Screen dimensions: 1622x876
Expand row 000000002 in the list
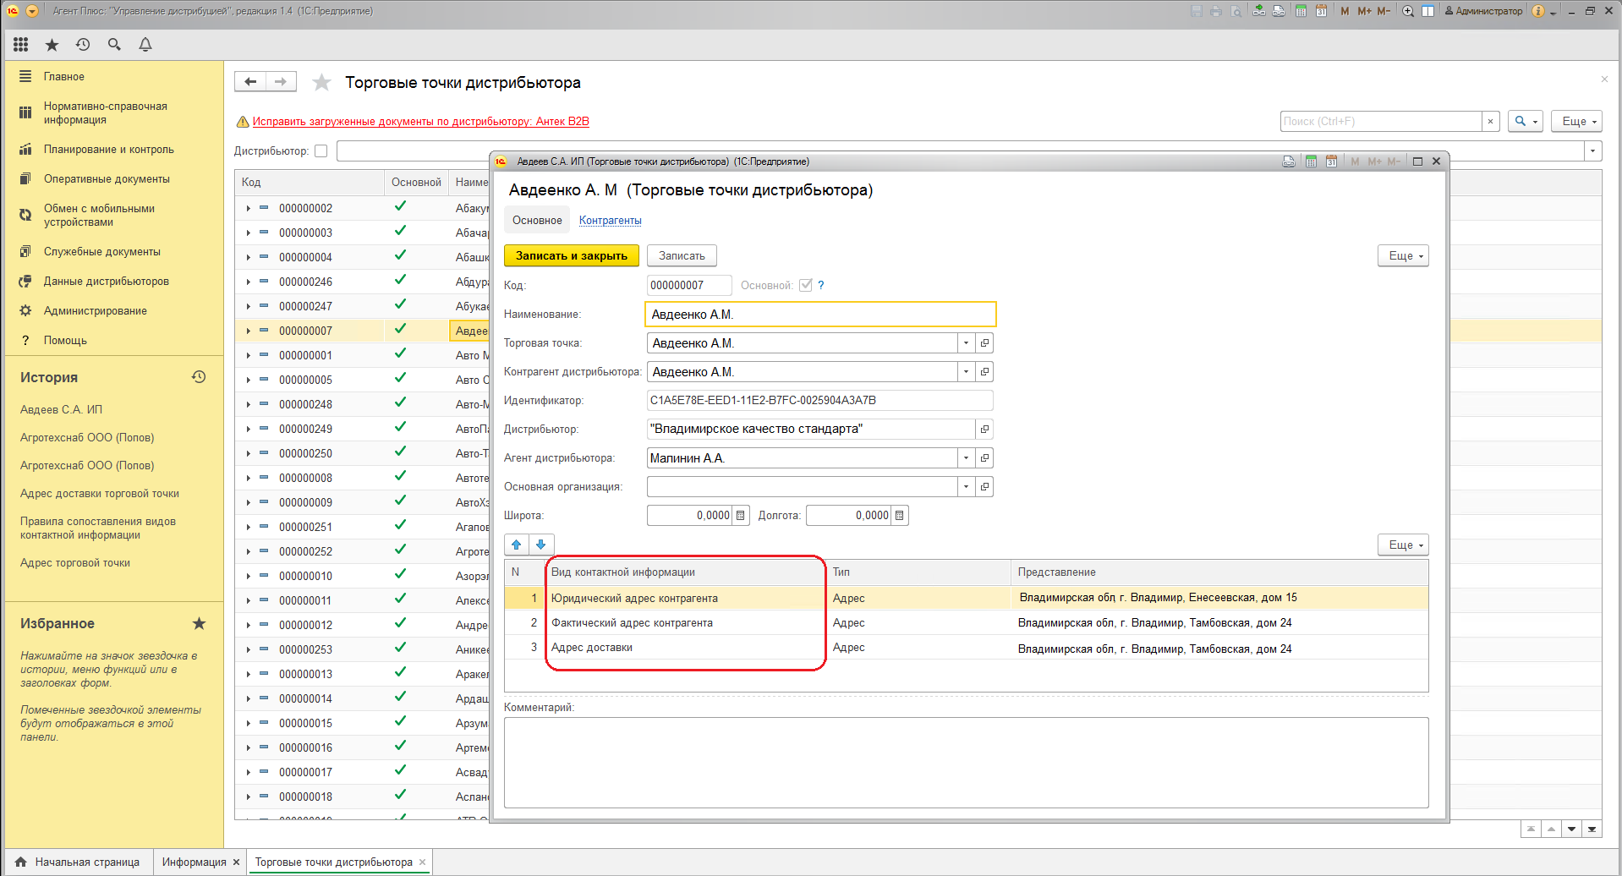248,208
